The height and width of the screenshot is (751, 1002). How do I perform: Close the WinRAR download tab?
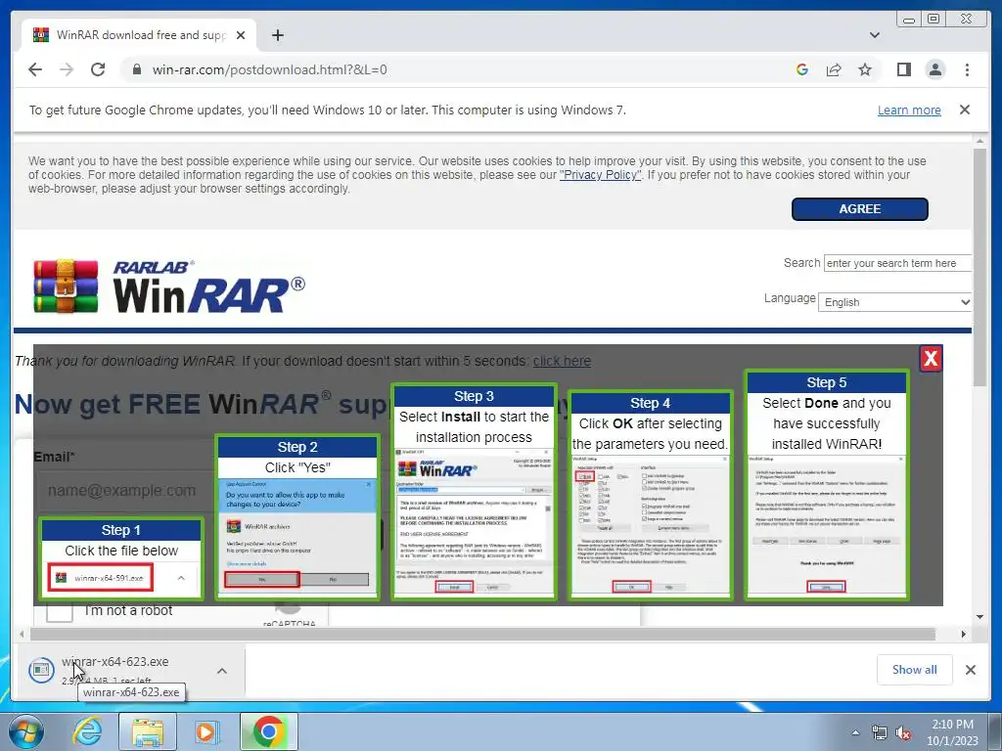[x=241, y=35]
